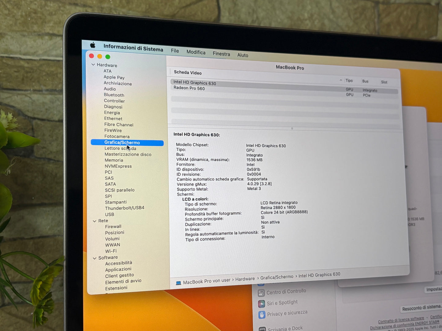Image resolution: width=442 pixels, height=331 pixels.
Task: Click Intel HD Graphics 630 in path bar
Action: coord(319,275)
